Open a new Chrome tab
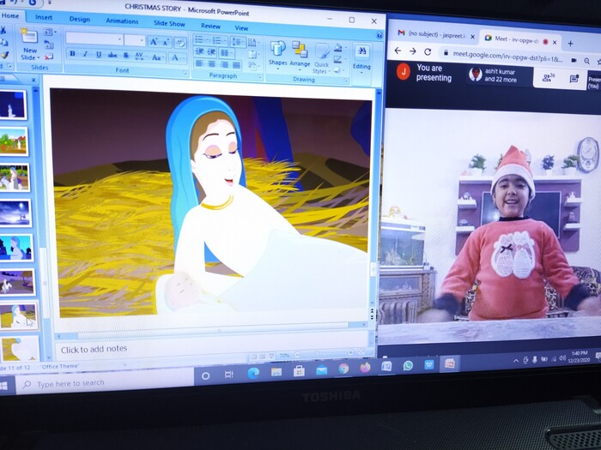The height and width of the screenshot is (450, 601). pos(570,43)
